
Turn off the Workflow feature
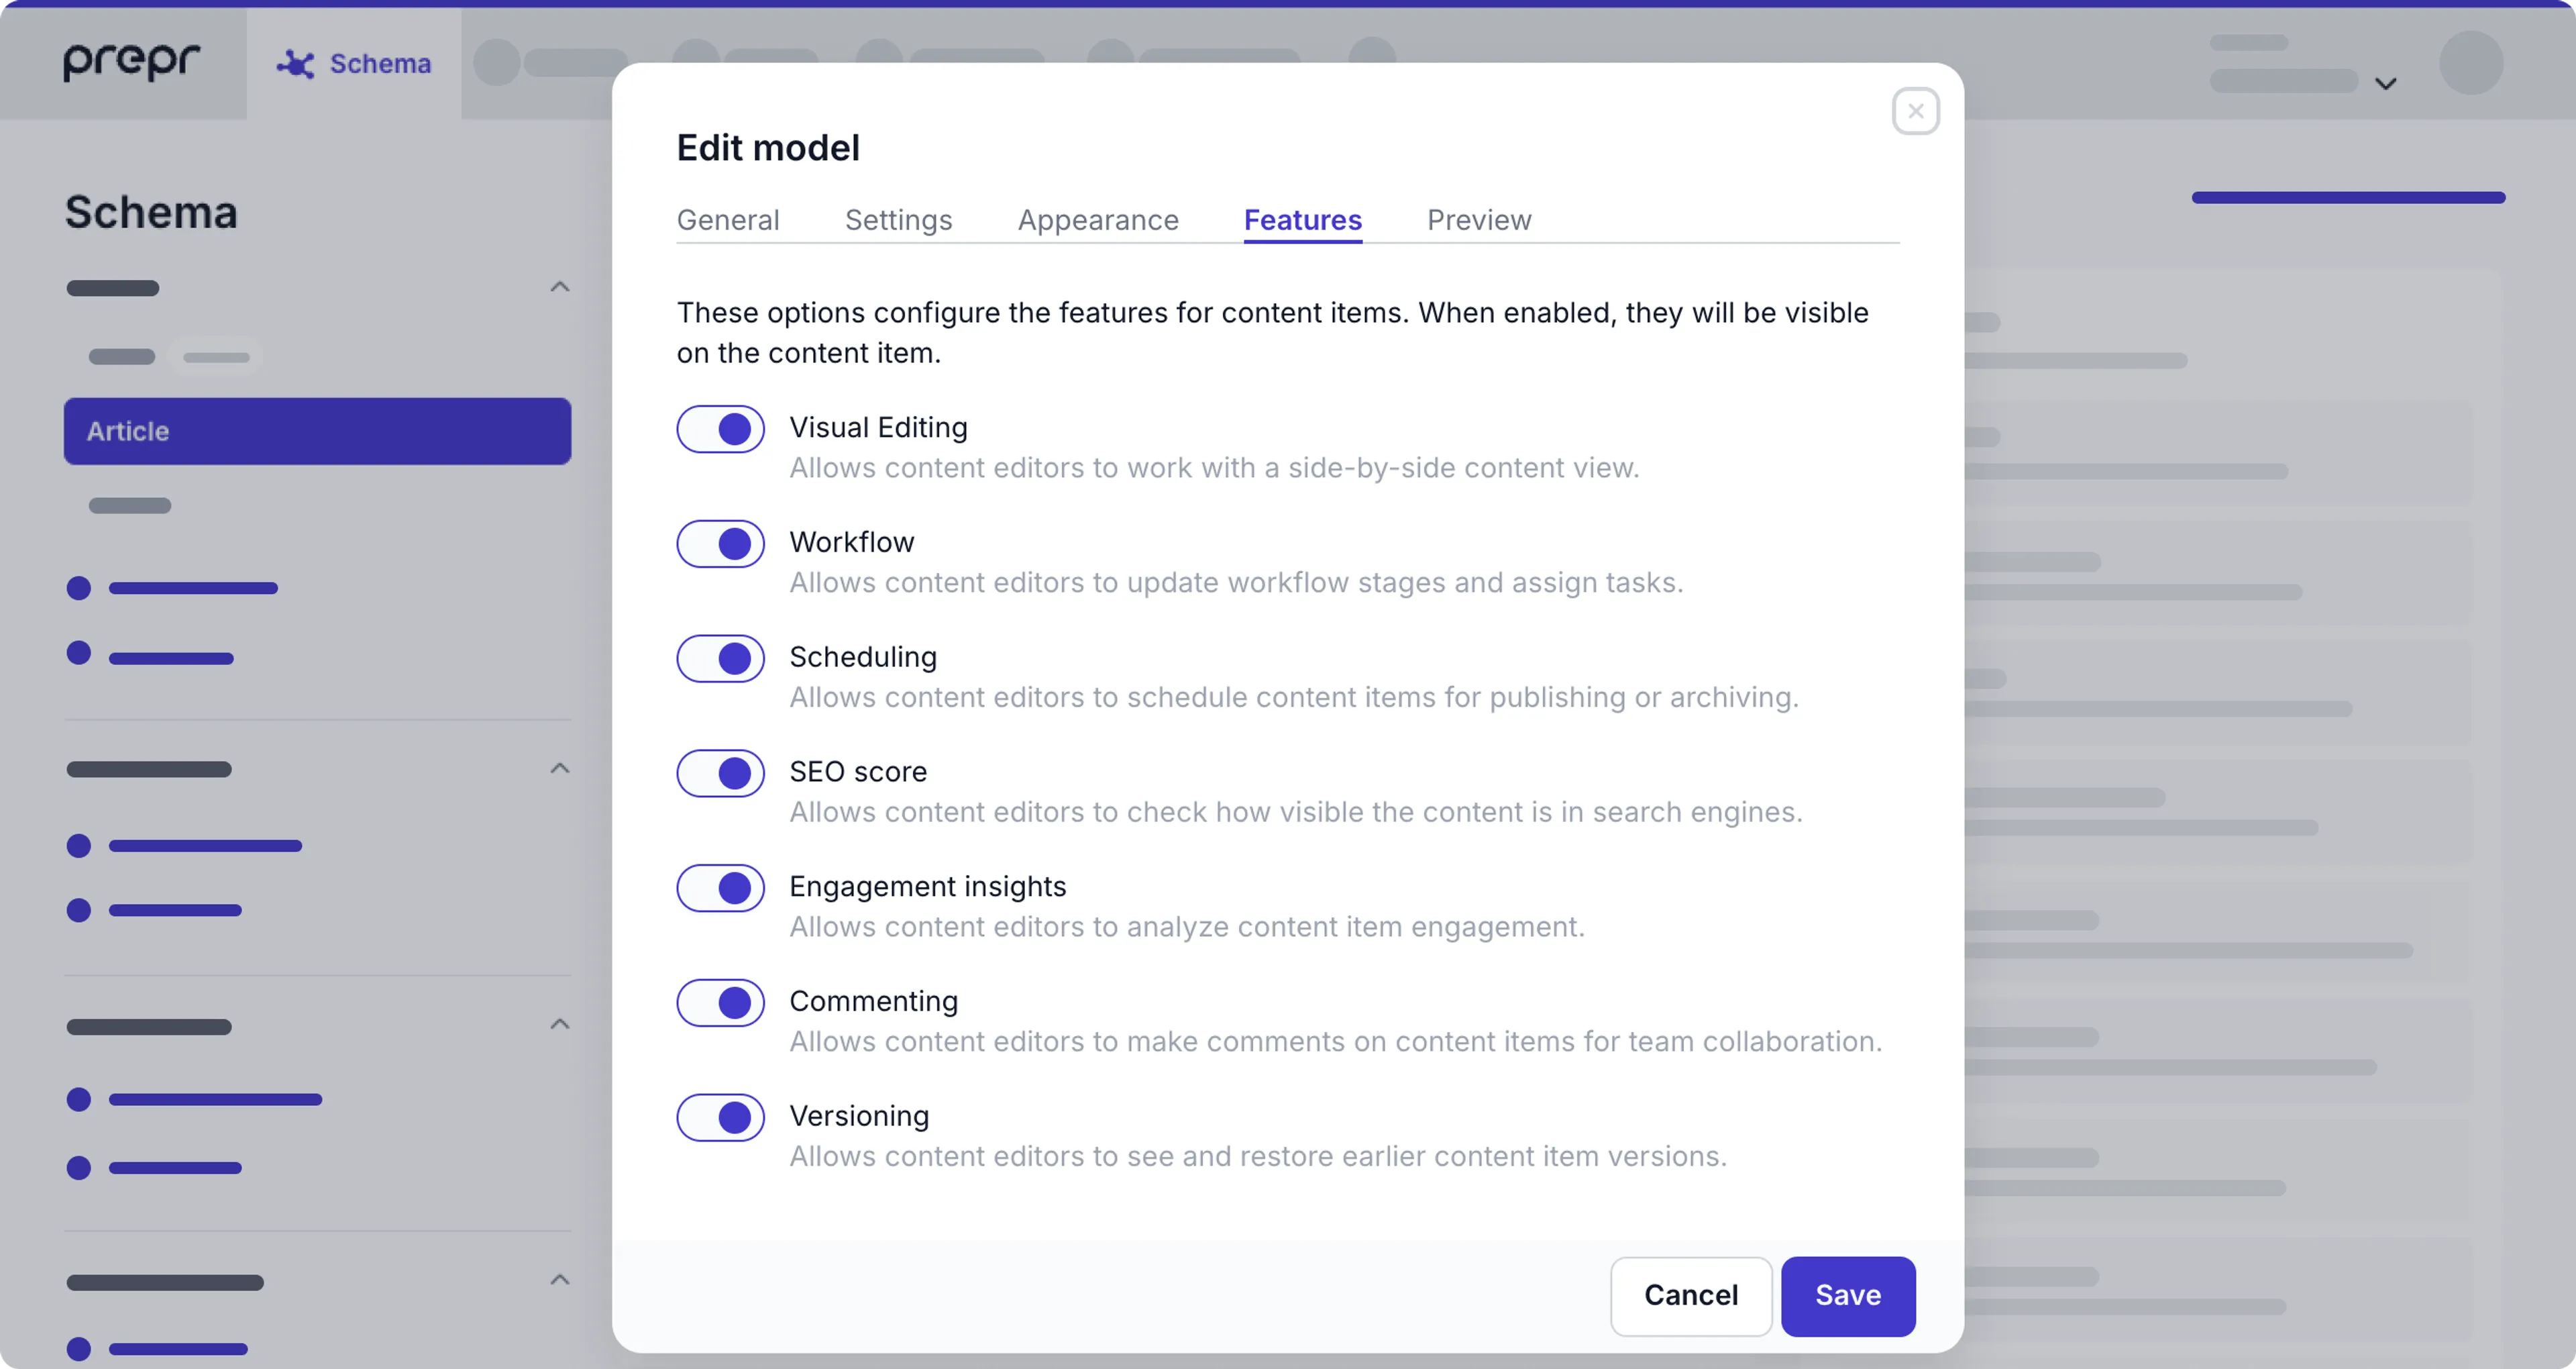(x=720, y=544)
